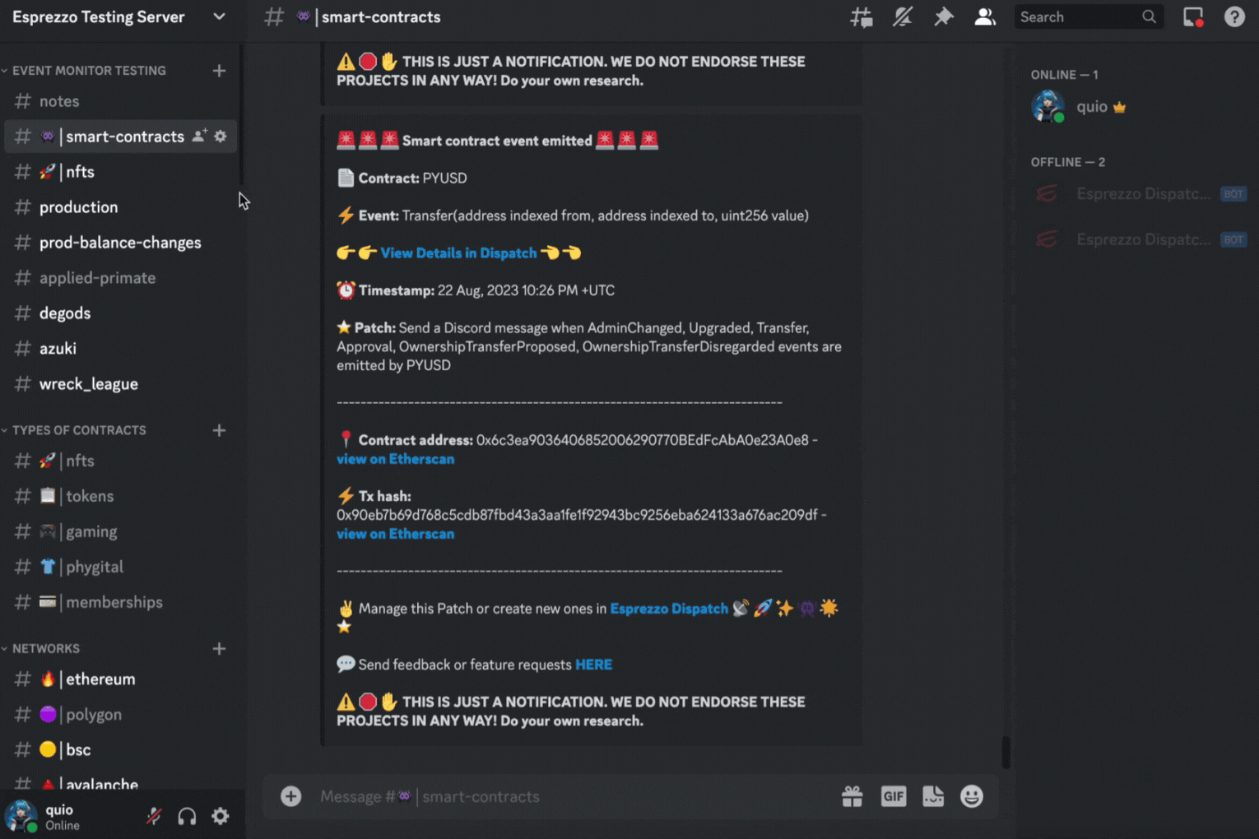Collapse the Esprezzo Testing Server dropdown

click(x=219, y=16)
